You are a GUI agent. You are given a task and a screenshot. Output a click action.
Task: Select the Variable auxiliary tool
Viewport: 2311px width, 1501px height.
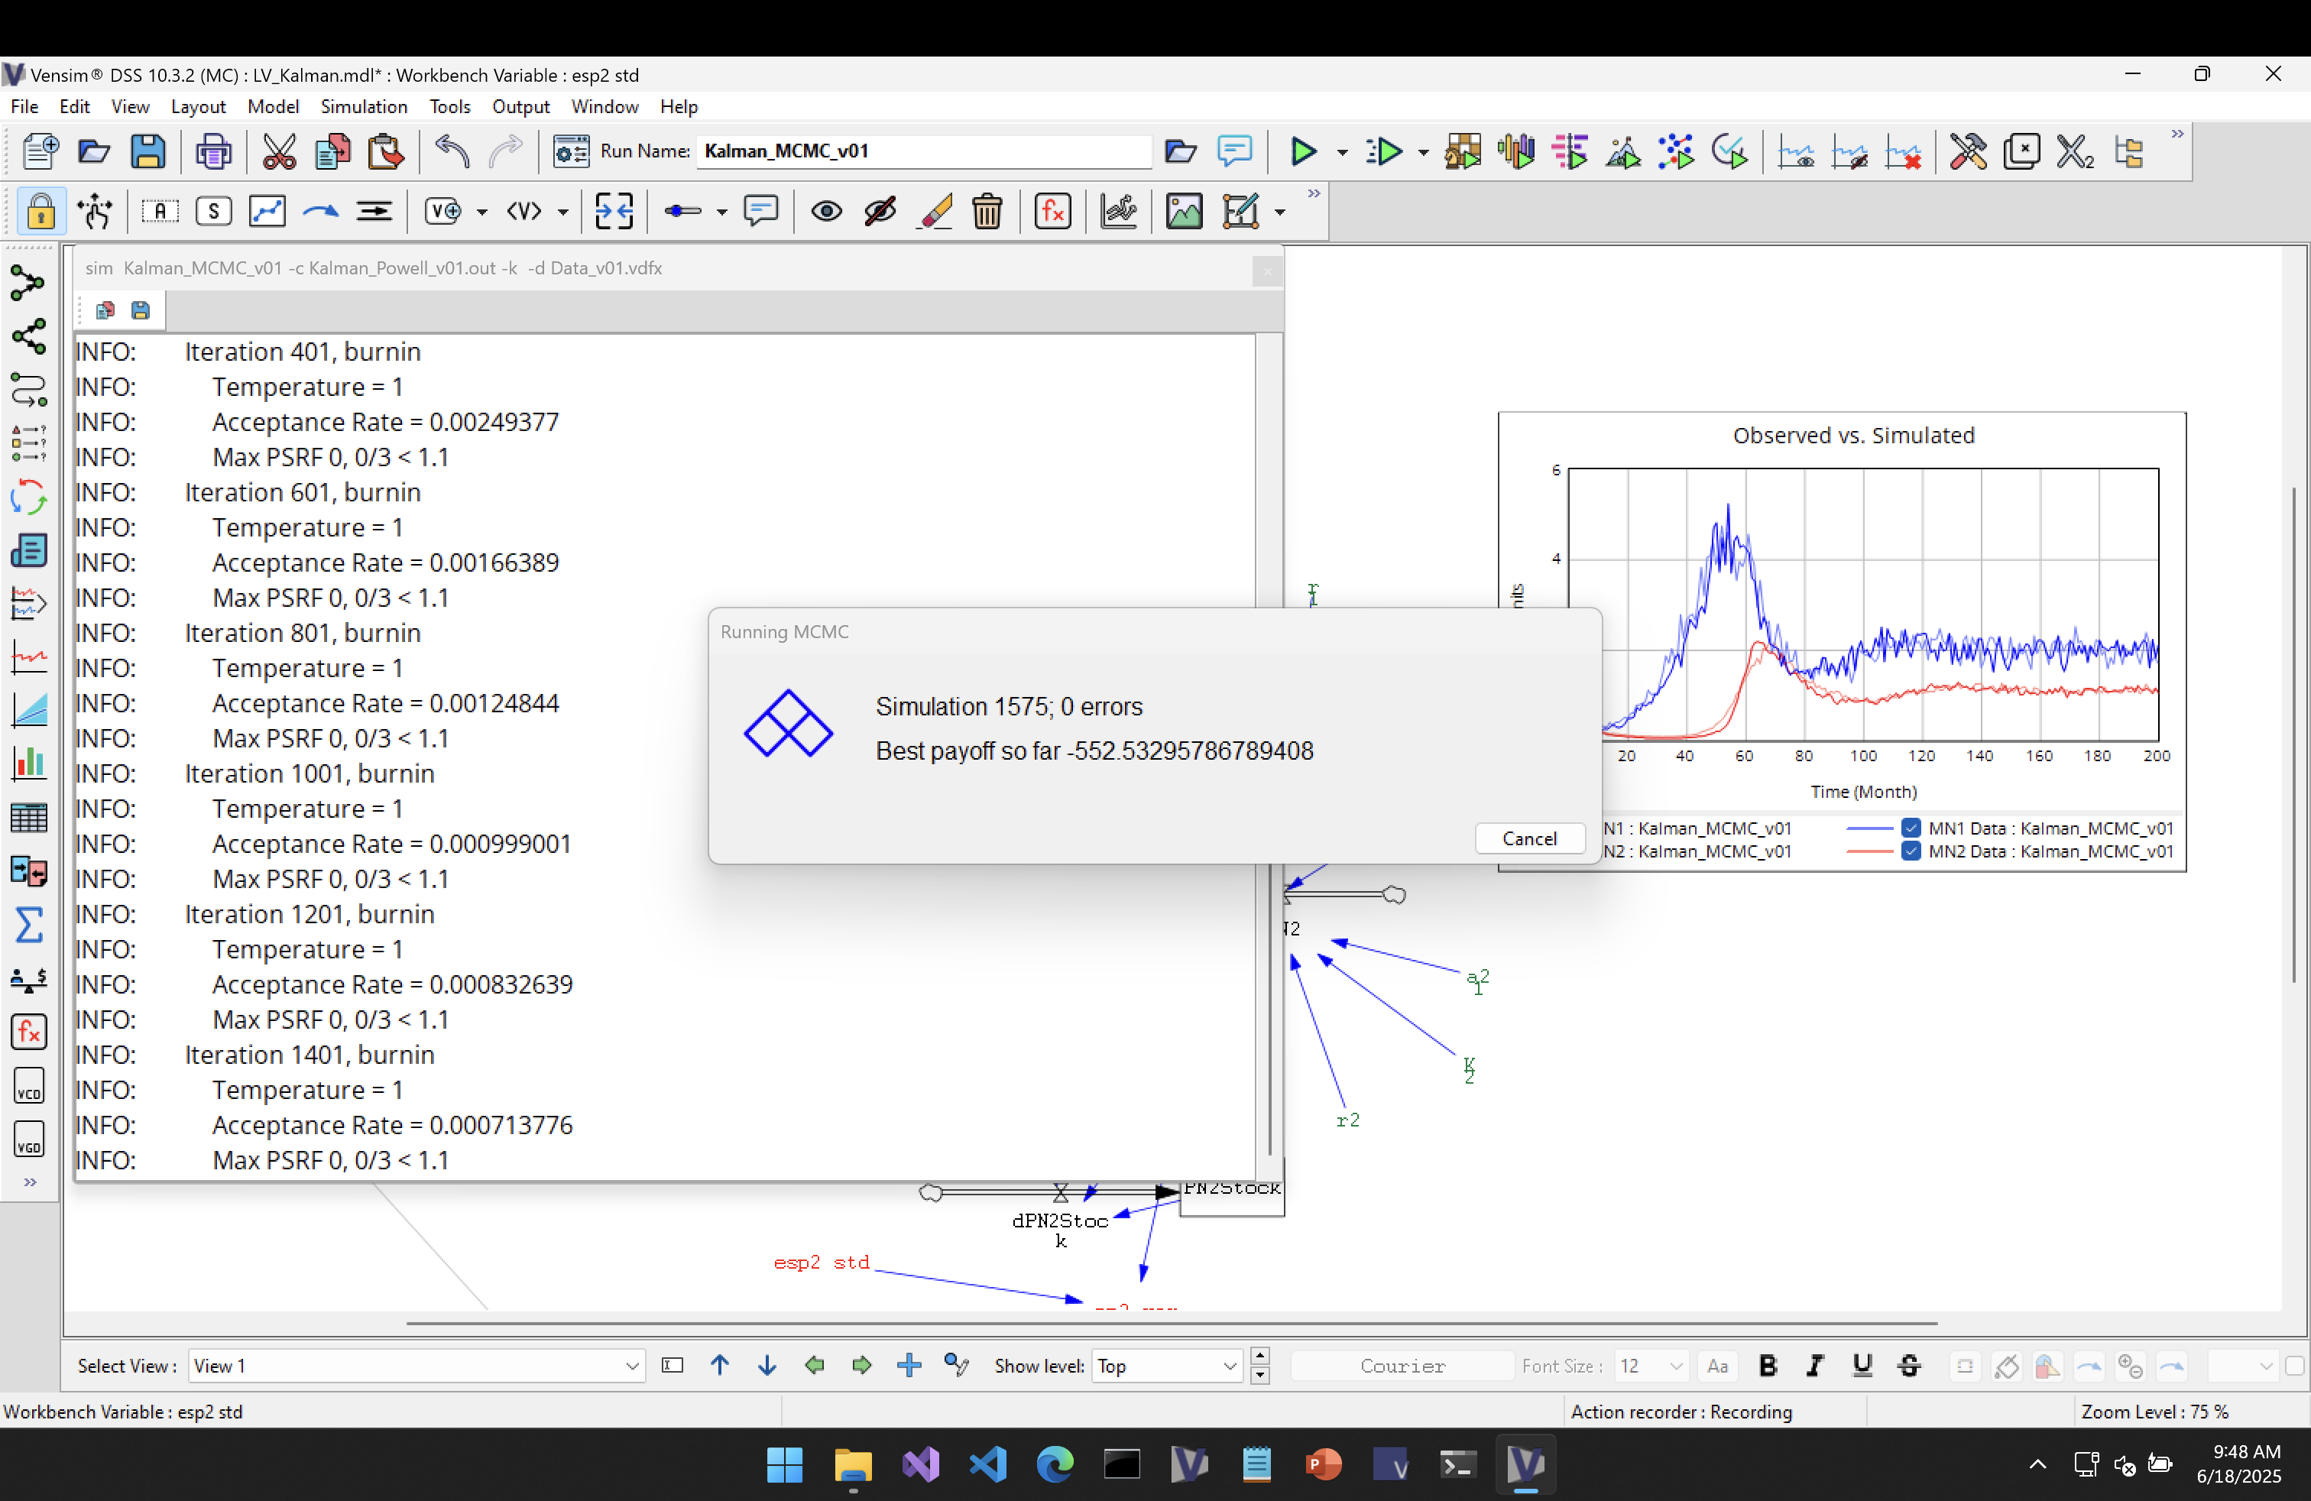click(160, 211)
